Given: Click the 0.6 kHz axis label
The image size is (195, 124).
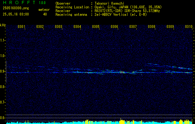Looking at the screenshot, I should [2, 118].
